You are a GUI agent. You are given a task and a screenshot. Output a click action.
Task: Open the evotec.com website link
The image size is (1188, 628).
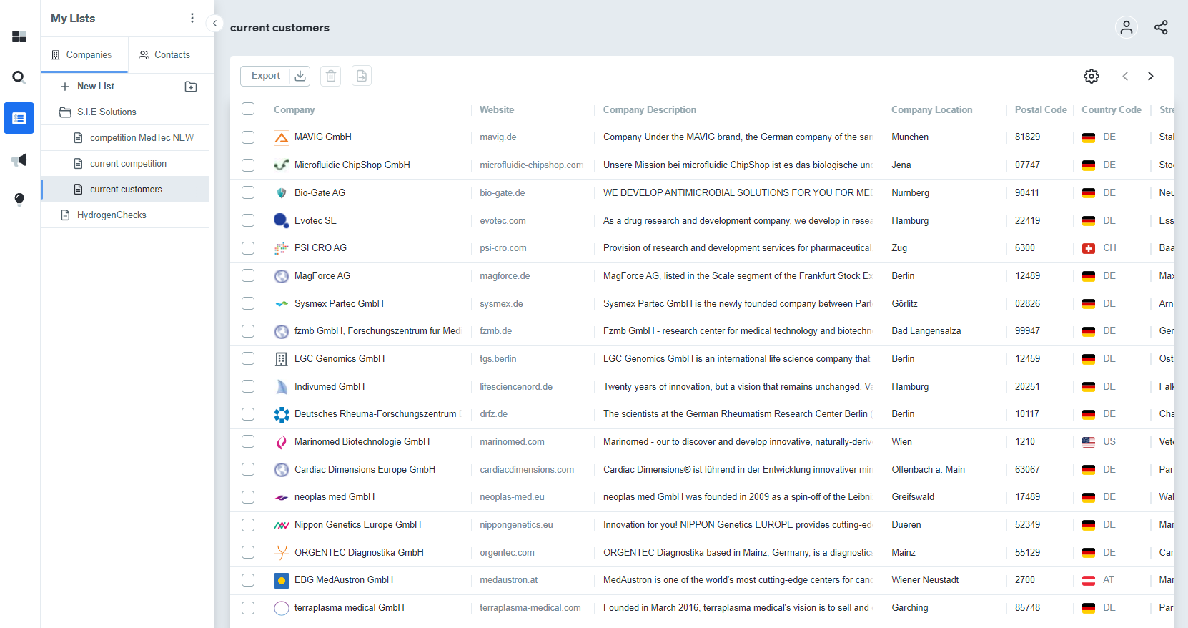[503, 221]
